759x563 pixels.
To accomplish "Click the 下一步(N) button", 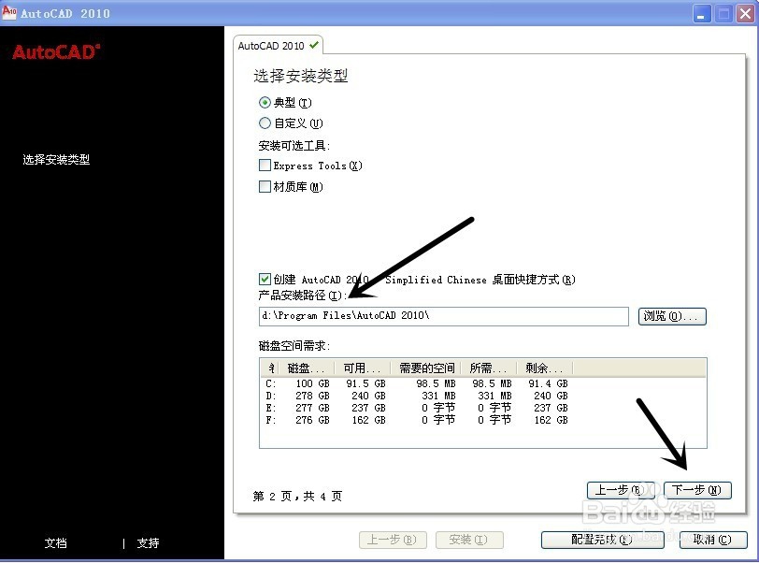I will click(697, 490).
